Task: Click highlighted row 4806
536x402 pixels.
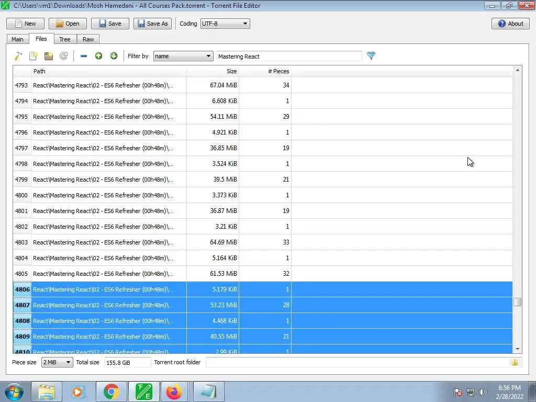Action: coord(263,289)
